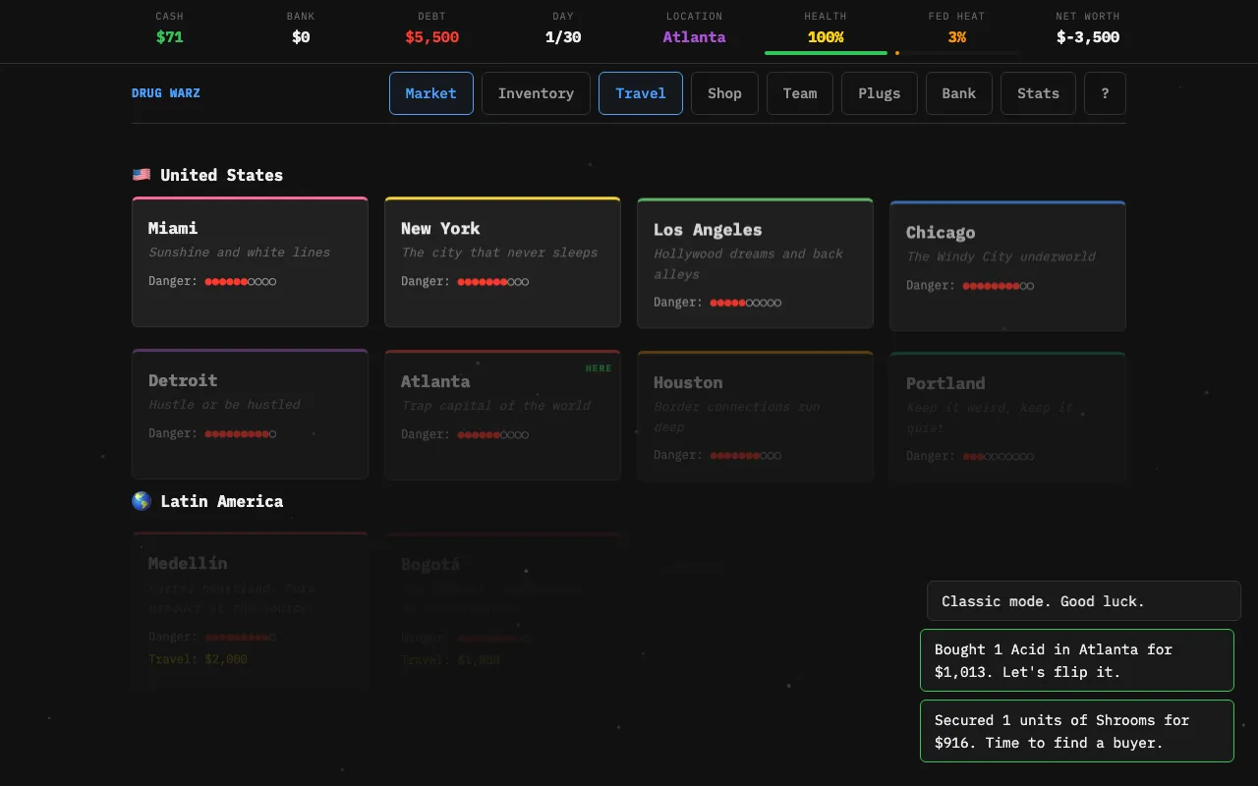The height and width of the screenshot is (786, 1258).
Task: Click the 1/30 day counter
Action: 563,37
